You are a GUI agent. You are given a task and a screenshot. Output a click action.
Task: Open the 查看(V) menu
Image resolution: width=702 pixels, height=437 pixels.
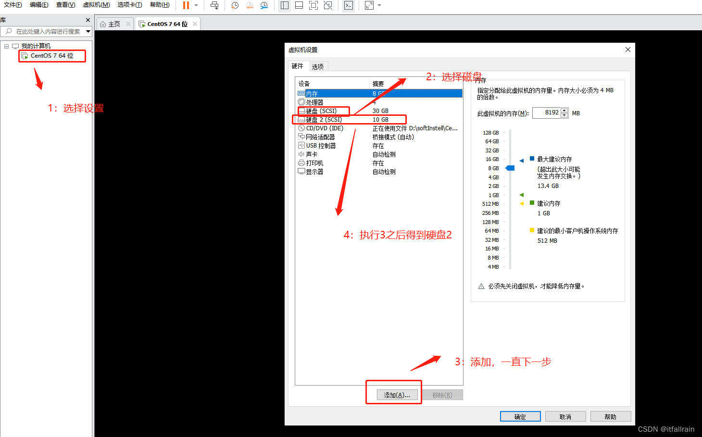click(66, 5)
